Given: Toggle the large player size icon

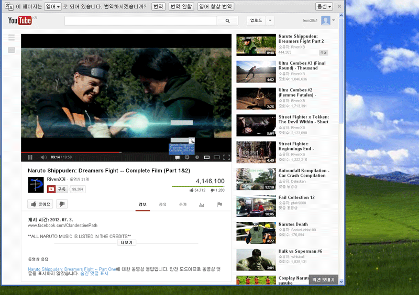Looking at the screenshot, I should pos(217,157).
